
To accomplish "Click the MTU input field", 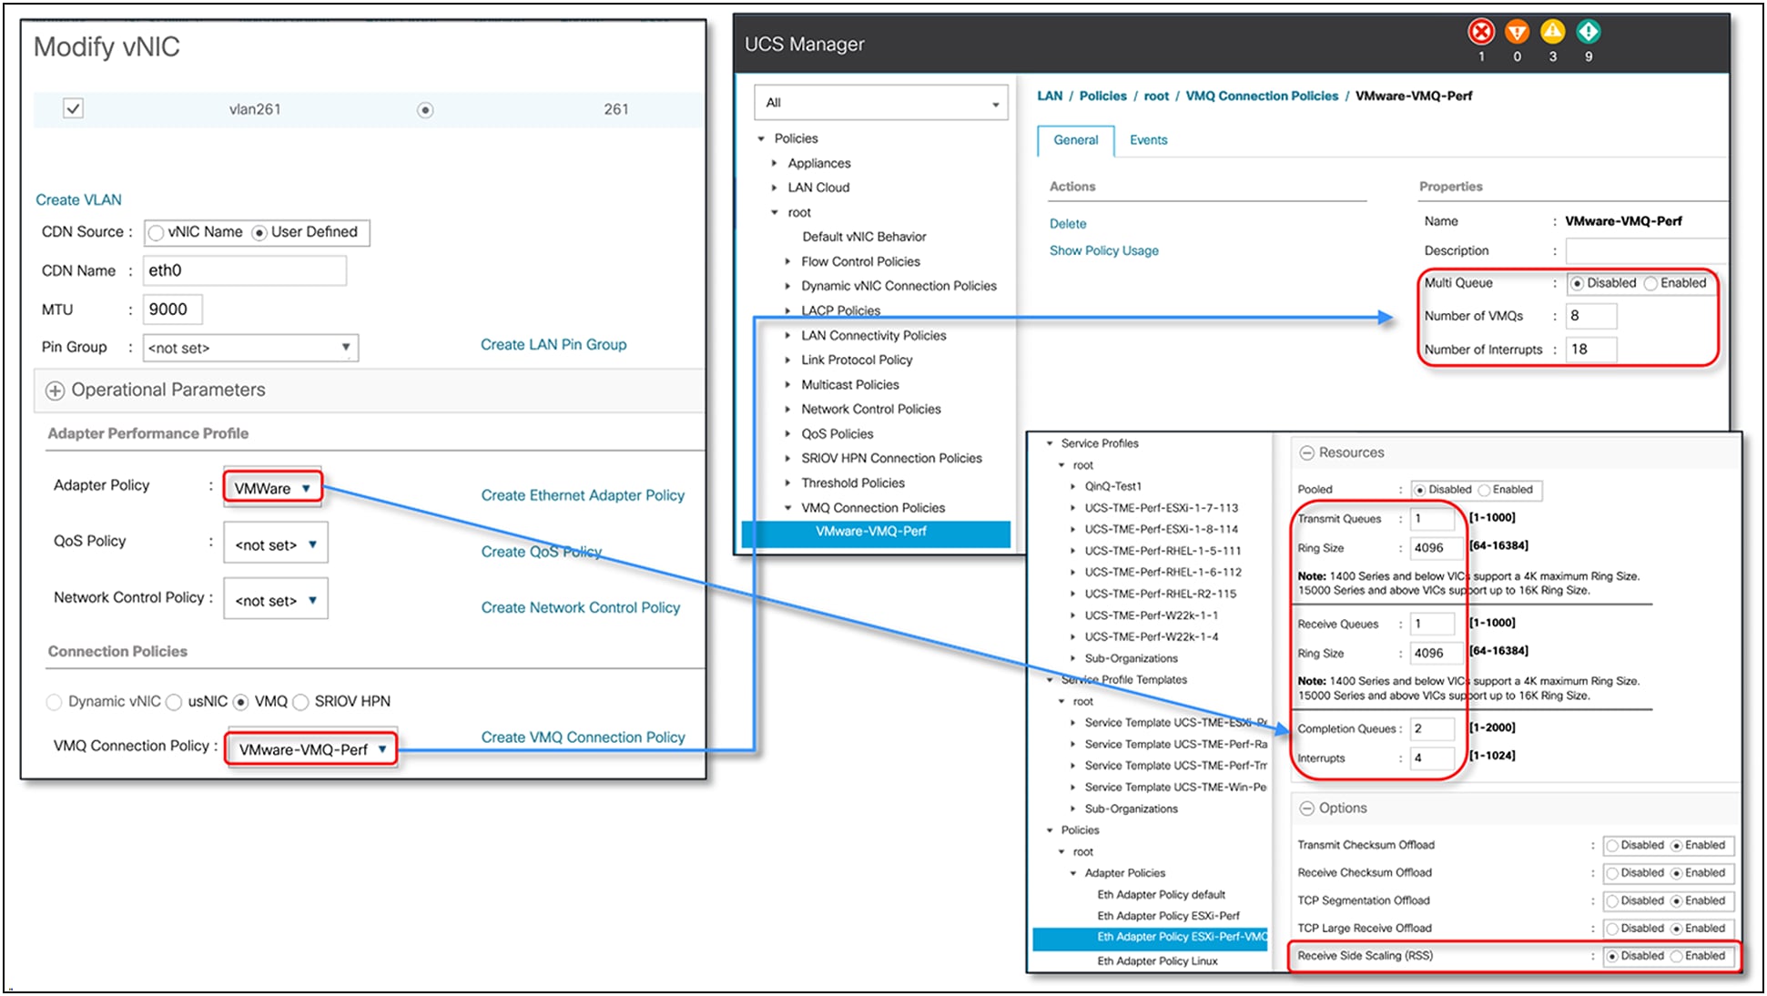I will pos(173,310).
